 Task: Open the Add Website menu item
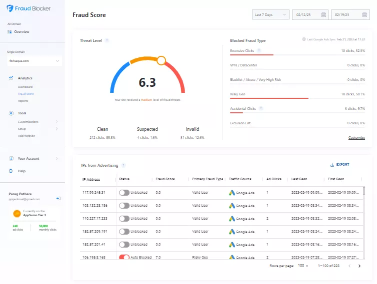coord(26,136)
